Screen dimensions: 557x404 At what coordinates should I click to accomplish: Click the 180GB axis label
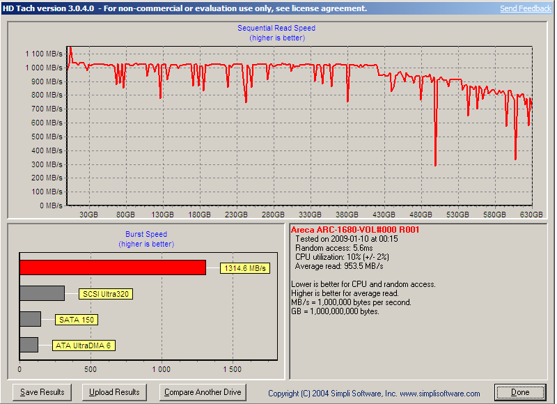pyautogui.click(x=199, y=215)
